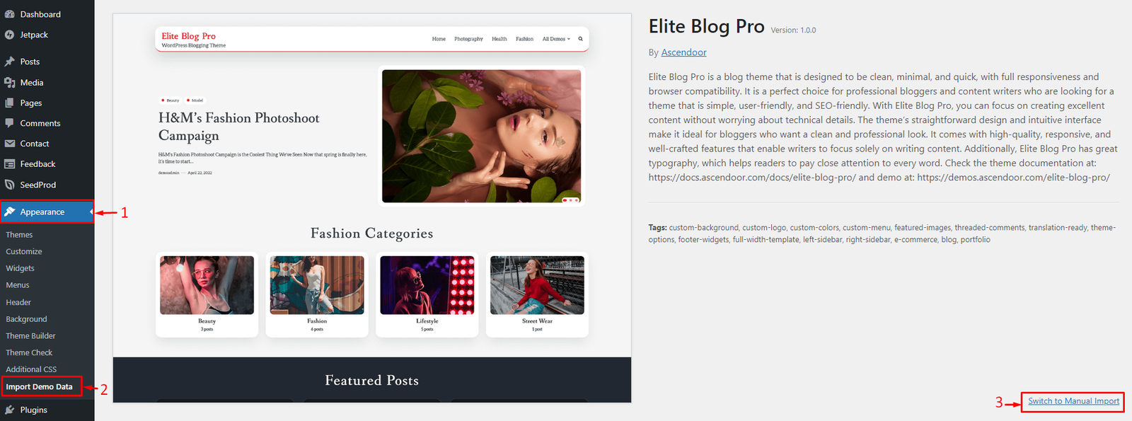Click the SeedProd leaf icon
The height and width of the screenshot is (421, 1132).
click(x=9, y=185)
